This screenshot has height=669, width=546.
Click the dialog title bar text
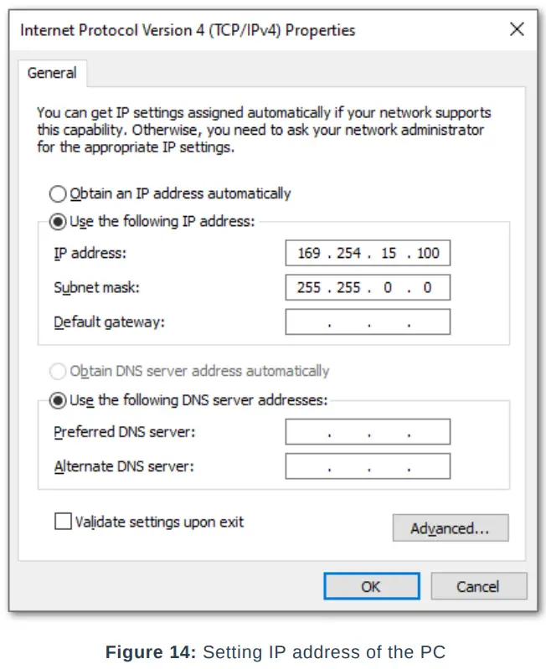click(x=188, y=30)
